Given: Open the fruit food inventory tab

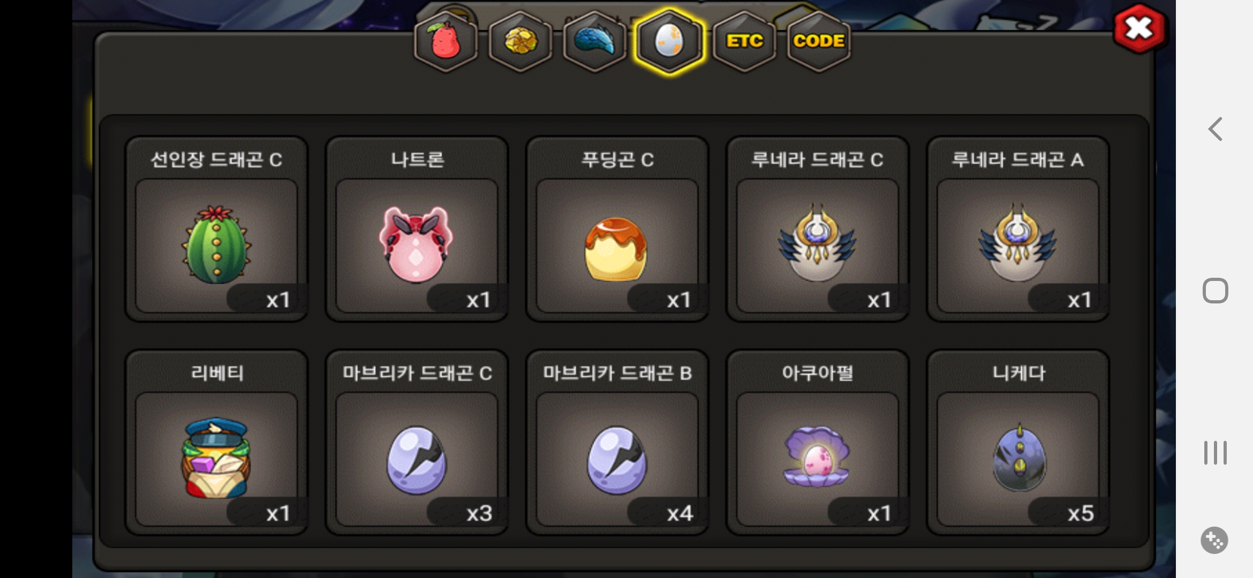Looking at the screenshot, I should click(x=446, y=41).
